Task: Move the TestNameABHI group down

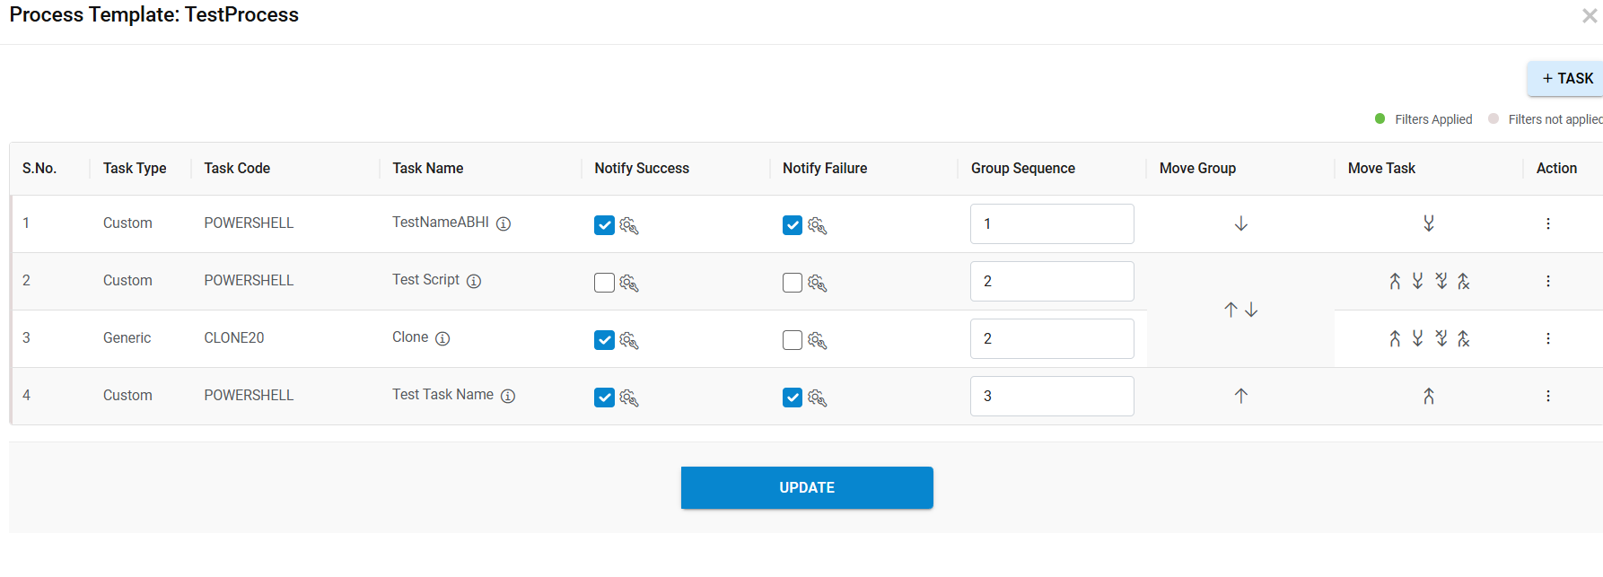Action: (1240, 223)
